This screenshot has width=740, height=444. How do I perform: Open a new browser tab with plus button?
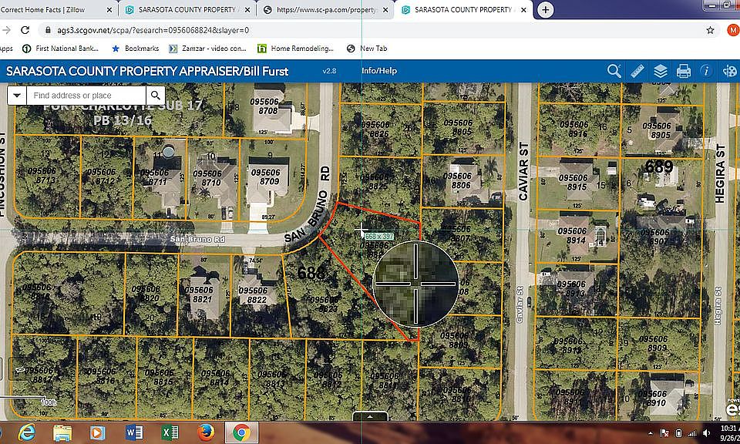click(546, 10)
